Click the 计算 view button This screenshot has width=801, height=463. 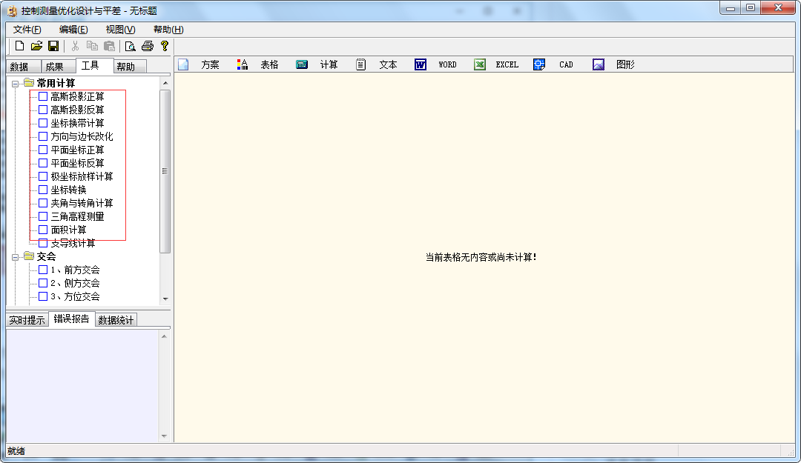tap(329, 64)
